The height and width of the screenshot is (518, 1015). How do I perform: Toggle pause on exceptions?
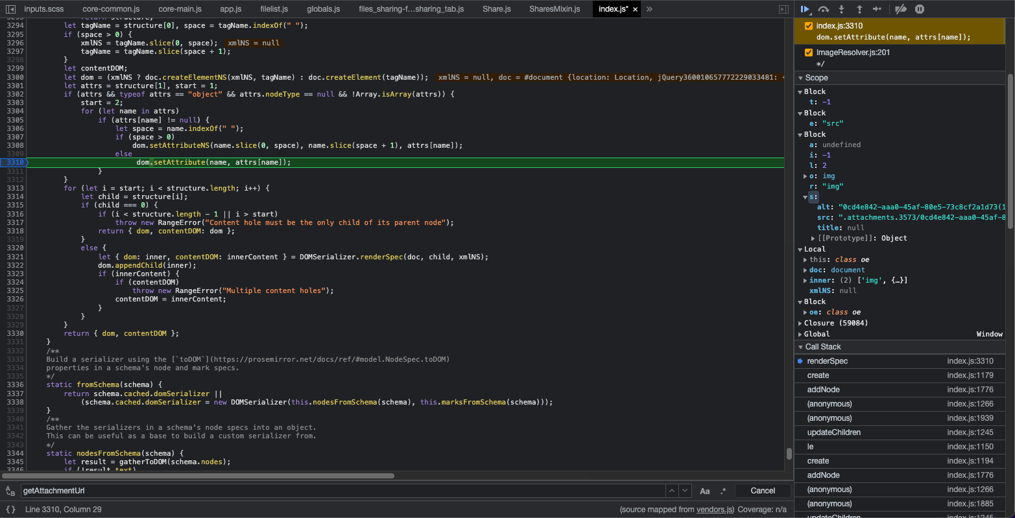(x=920, y=9)
